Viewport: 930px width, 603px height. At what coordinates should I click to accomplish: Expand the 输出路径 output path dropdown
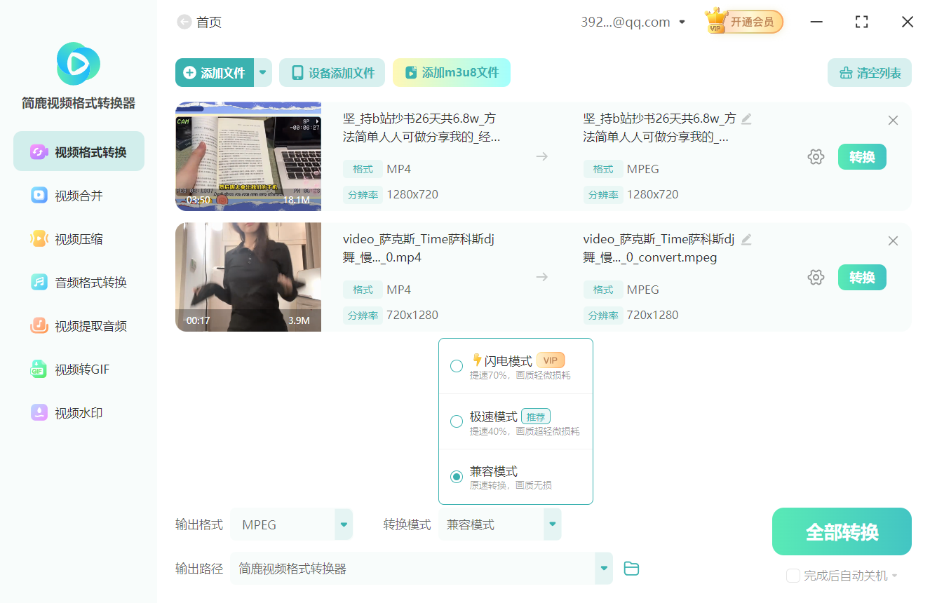(x=602, y=569)
